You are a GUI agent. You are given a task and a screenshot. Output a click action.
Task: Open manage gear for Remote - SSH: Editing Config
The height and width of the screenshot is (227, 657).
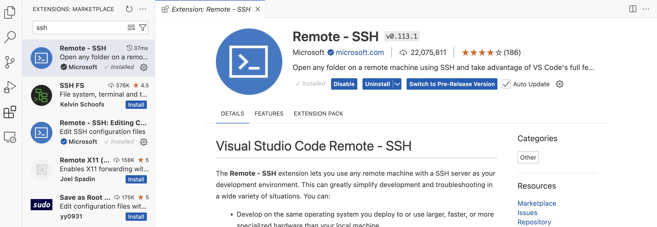click(144, 142)
